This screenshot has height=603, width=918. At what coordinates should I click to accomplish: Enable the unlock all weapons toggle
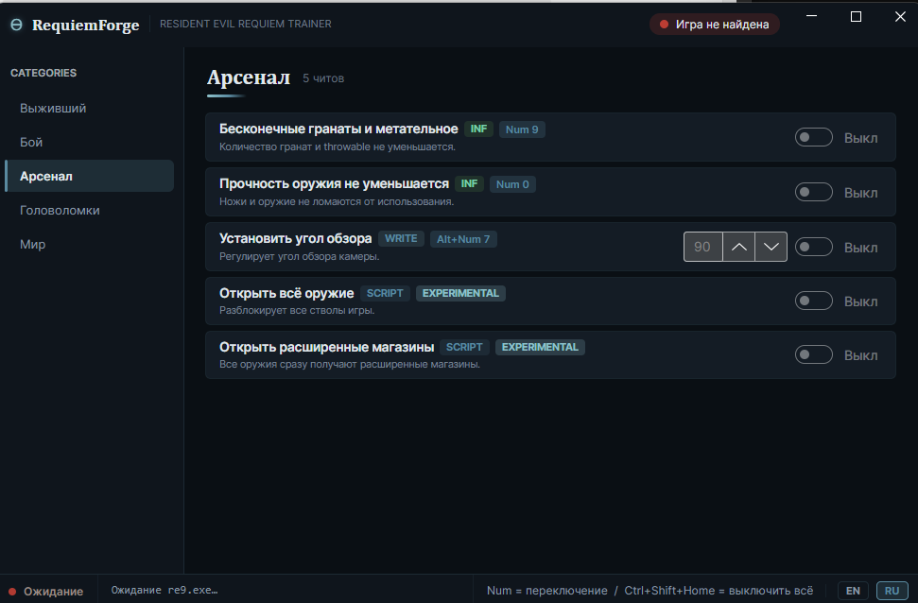tap(813, 301)
